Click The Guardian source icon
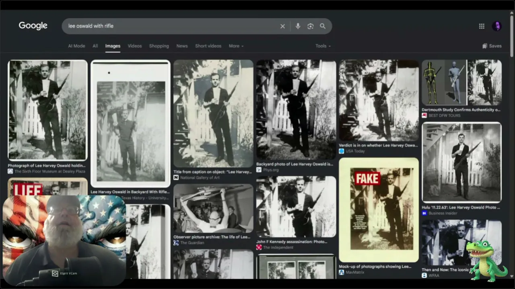515x289 pixels. (x=176, y=242)
